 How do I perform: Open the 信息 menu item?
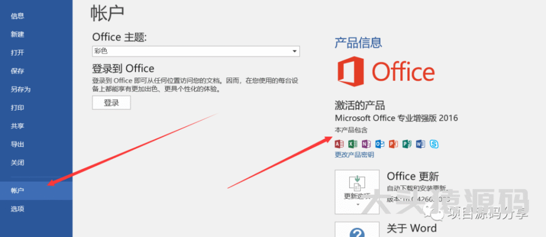18,16
